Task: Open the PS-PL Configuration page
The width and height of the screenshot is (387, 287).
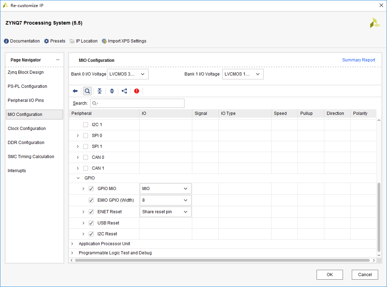Action: [x=27, y=86]
